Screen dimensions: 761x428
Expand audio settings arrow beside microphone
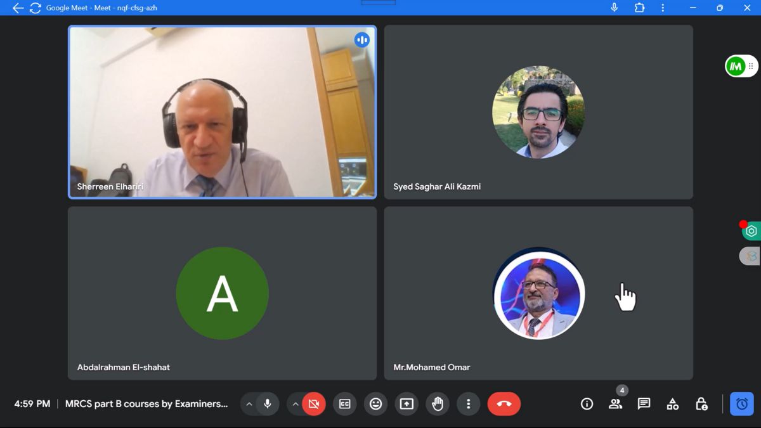tap(249, 404)
